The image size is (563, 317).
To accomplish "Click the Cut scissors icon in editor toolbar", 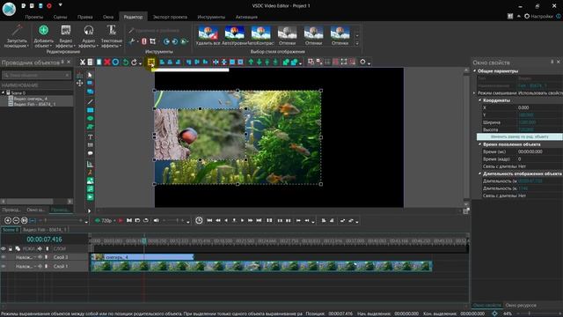I will (82, 63).
